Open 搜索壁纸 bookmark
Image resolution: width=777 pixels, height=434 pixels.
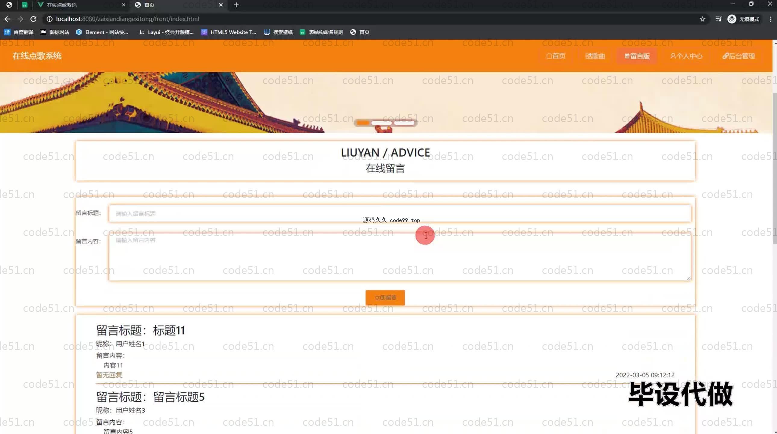click(x=278, y=32)
